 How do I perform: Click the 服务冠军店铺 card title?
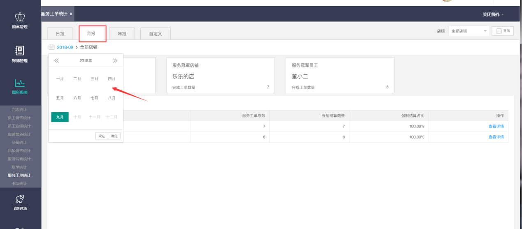pos(186,65)
